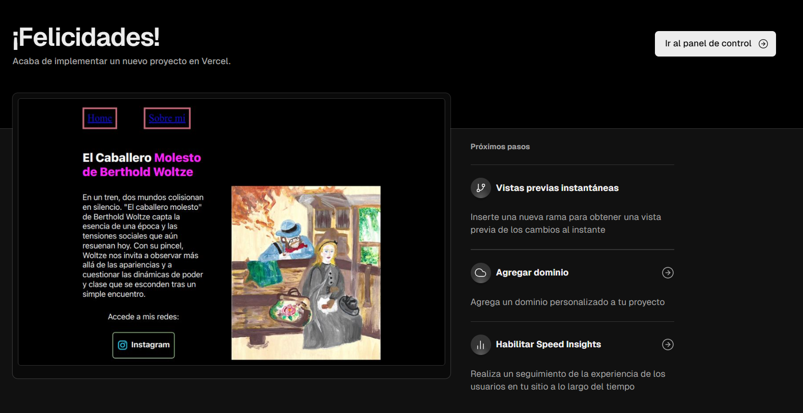The image size is (803, 413).
Task: Click bar chart icon for Speed Insights
Action: (480, 345)
